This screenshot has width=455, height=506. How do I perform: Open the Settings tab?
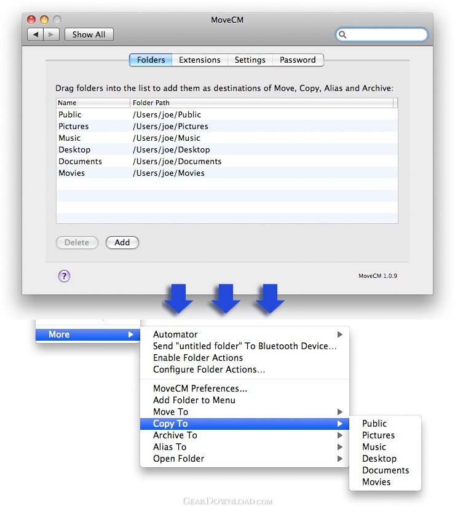250,60
